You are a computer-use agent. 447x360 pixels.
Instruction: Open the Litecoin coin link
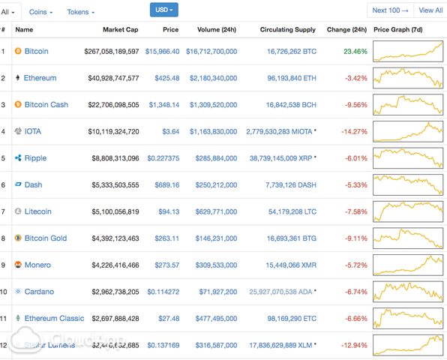pos(38,211)
